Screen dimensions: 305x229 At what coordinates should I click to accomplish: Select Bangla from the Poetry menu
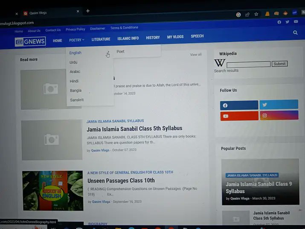click(x=76, y=91)
